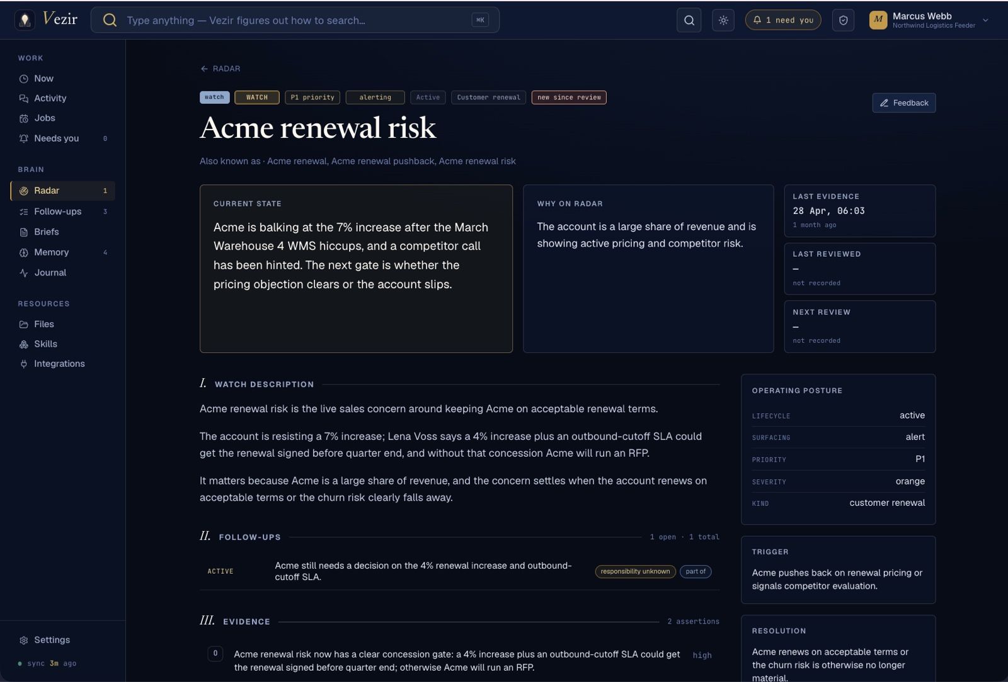The height and width of the screenshot is (682, 1008).
Task: Click the 'Customer renewal' tag
Action: coord(489,98)
